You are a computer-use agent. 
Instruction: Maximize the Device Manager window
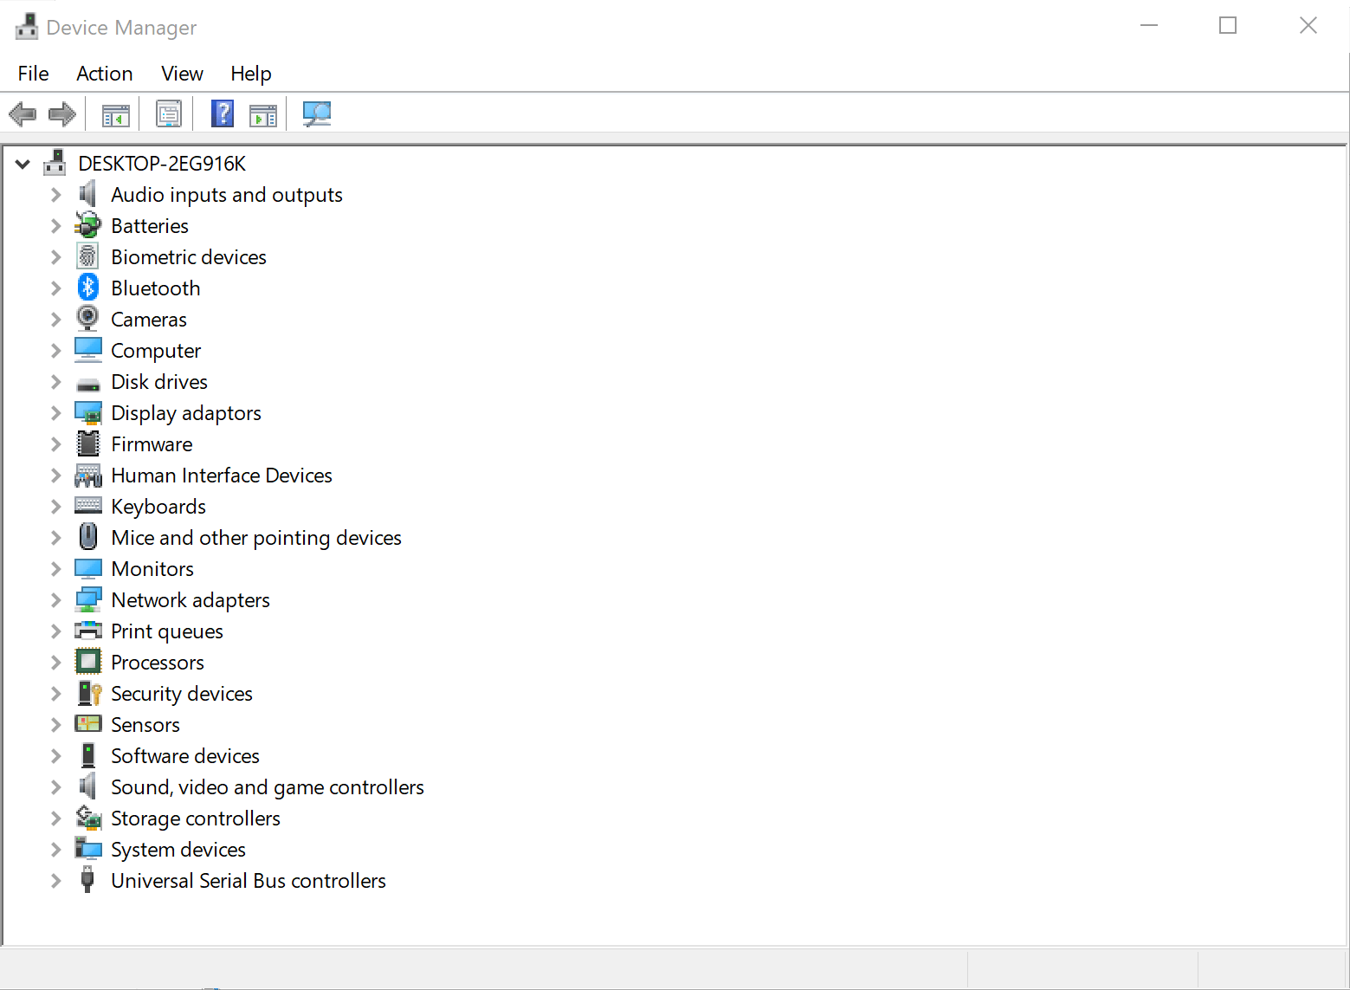coord(1228,25)
